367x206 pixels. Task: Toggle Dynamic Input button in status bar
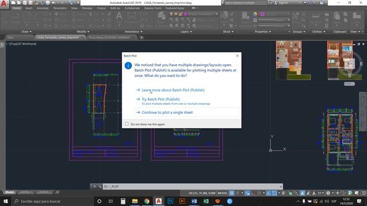(x=247, y=193)
